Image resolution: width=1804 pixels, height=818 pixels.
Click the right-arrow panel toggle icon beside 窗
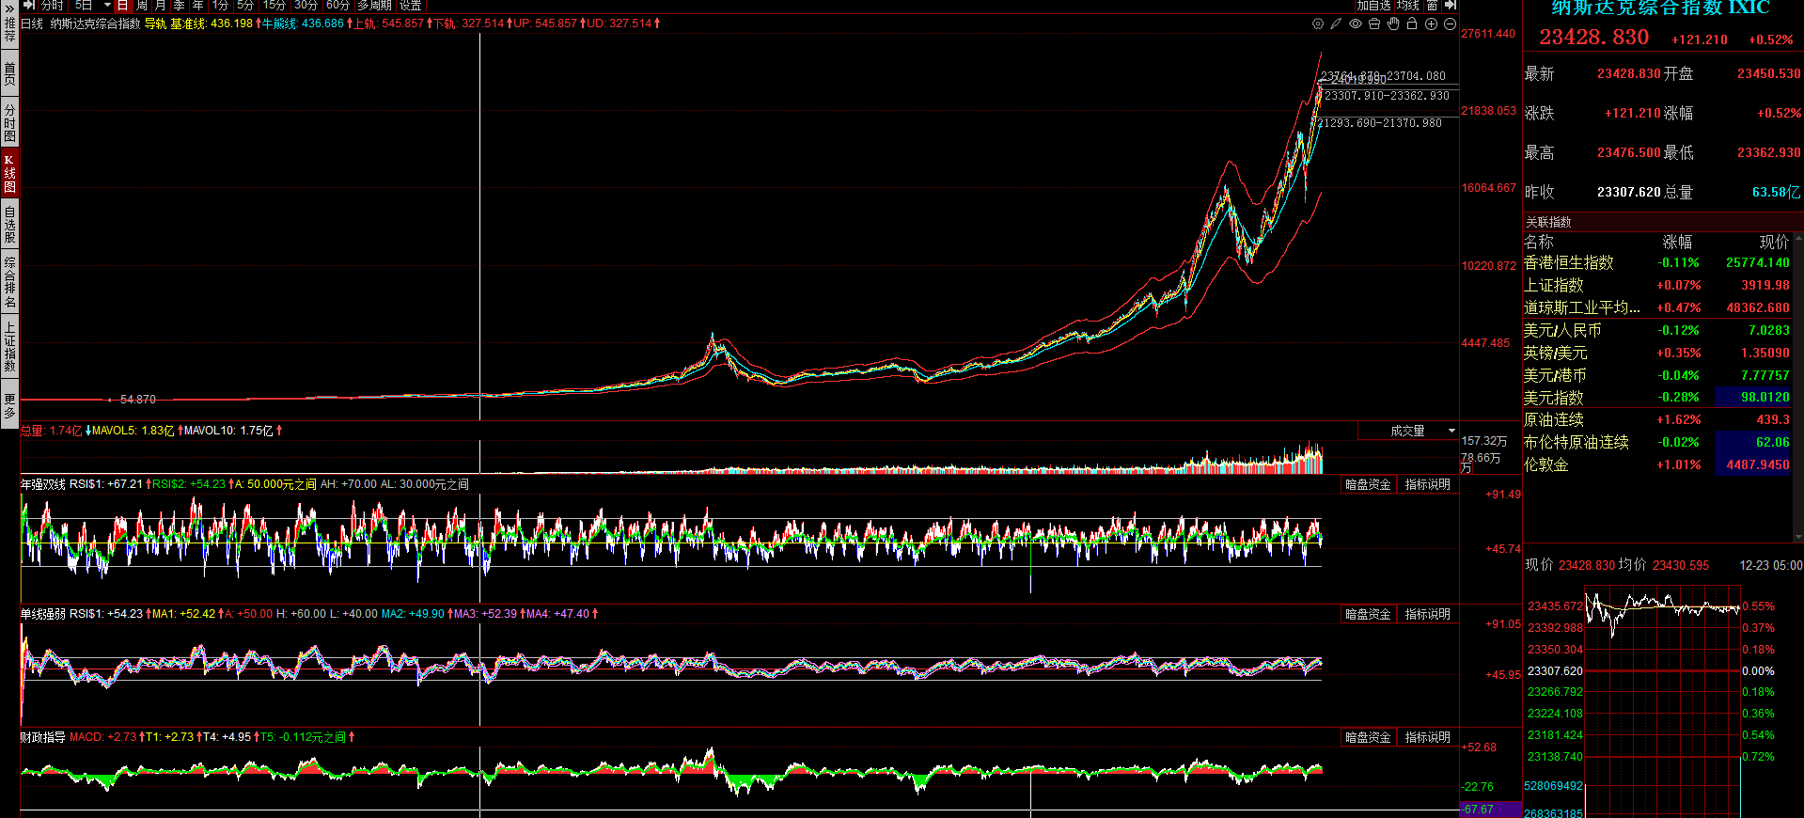point(1451,6)
